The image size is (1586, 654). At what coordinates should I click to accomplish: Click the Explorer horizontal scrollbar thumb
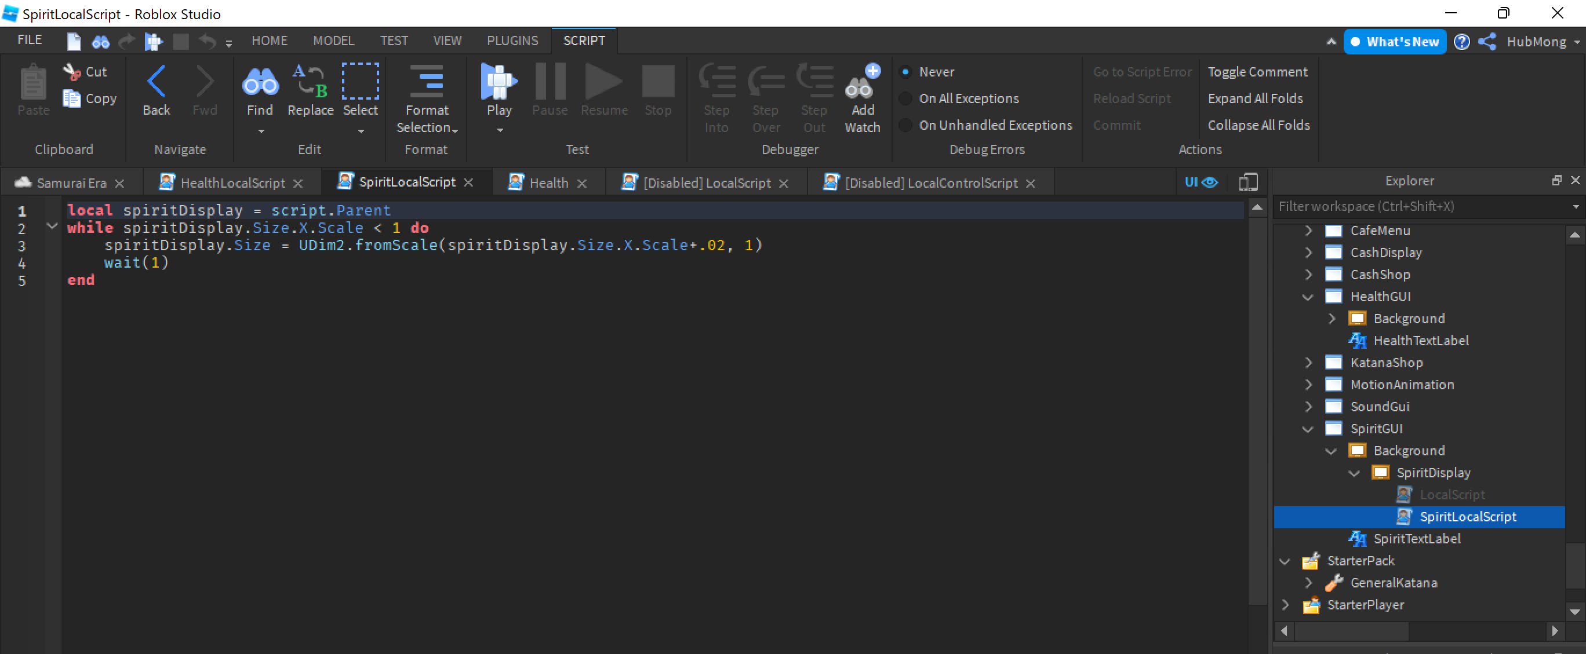coord(1351,631)
